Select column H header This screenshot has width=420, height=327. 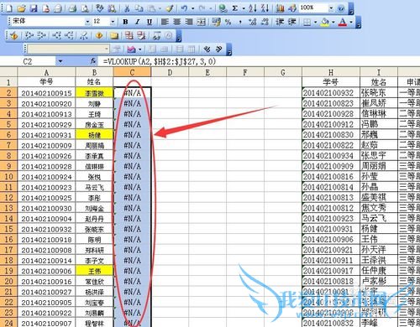331,73
